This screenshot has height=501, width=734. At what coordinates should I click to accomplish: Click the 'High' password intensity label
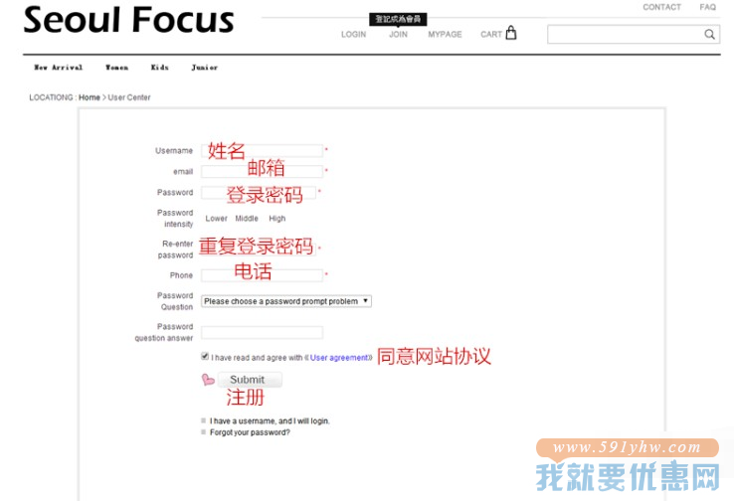point(277,219)
